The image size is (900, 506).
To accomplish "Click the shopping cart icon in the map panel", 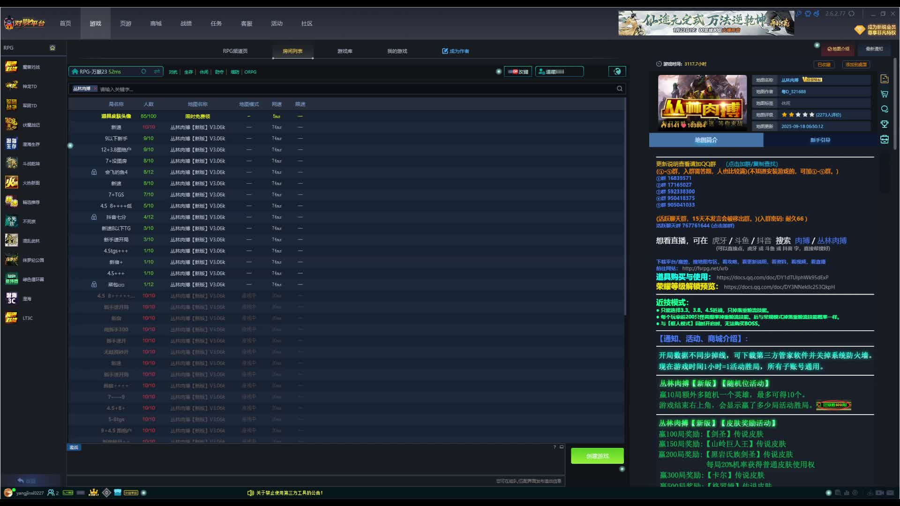I will point(885,94).
